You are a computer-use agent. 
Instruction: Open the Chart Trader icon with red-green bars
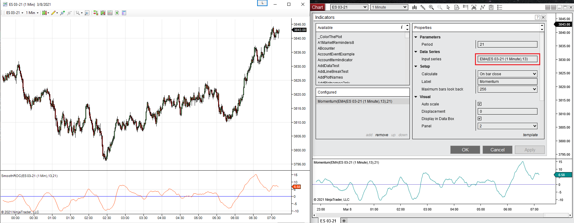[96, 13]
